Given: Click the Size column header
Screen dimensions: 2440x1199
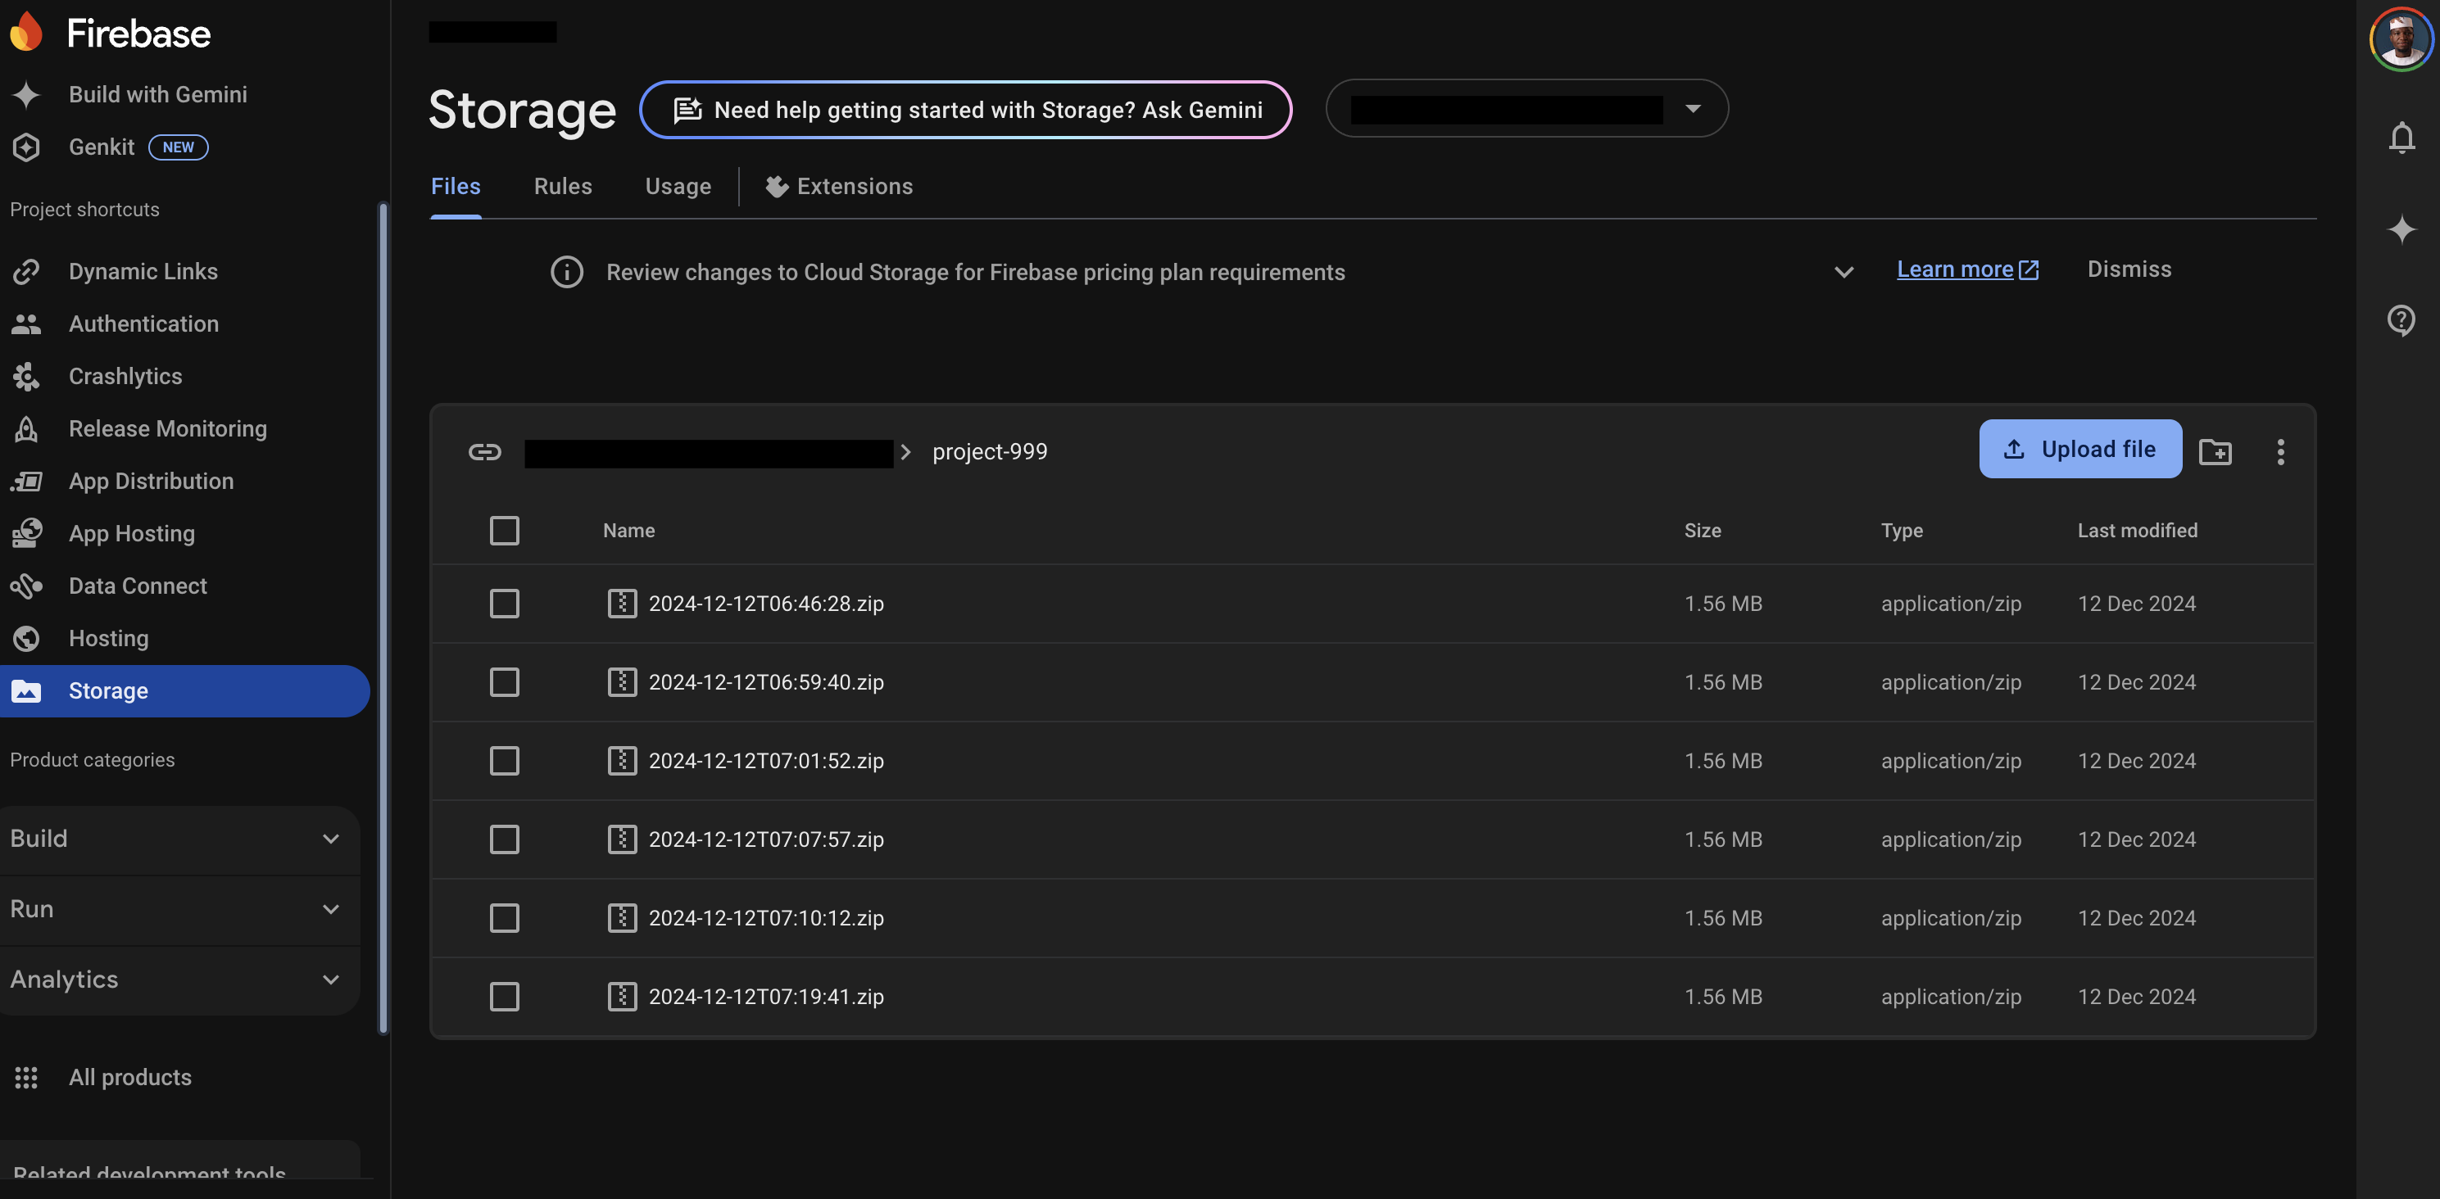Looking at the screenshot, I should (x=1702, y=531).
